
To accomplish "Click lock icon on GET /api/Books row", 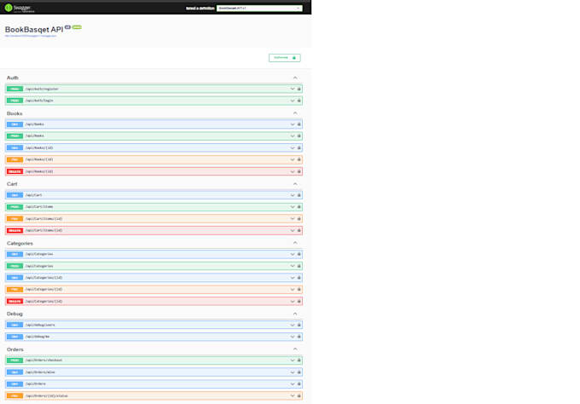I will (299, 124).
